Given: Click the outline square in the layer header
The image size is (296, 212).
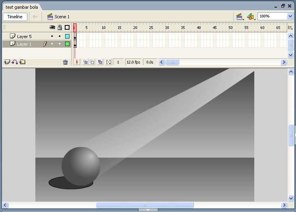Looking at the screenshot, I should [x=67, y=27].
